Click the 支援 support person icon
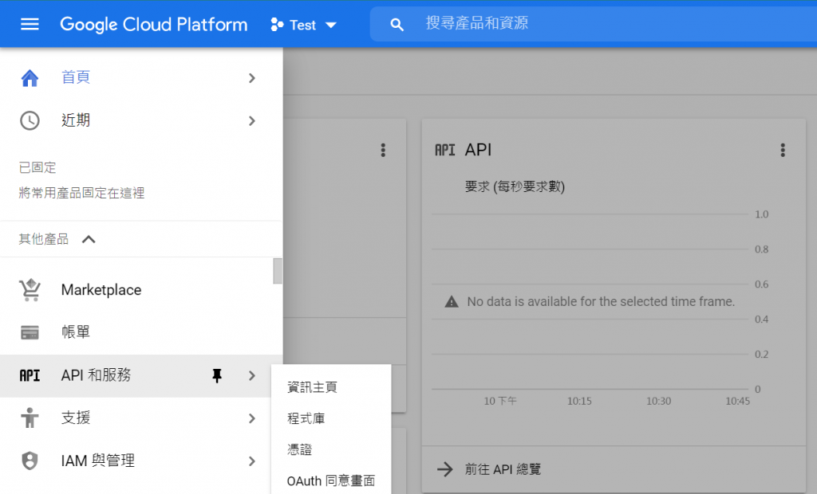The width and height of the screenshot is (817, 494). click(30, 418)
